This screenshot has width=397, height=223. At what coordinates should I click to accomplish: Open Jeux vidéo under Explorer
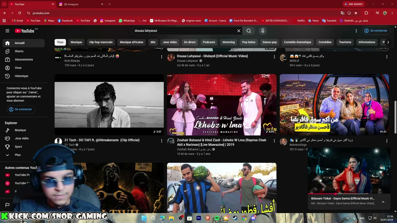(x=23, y=138)
